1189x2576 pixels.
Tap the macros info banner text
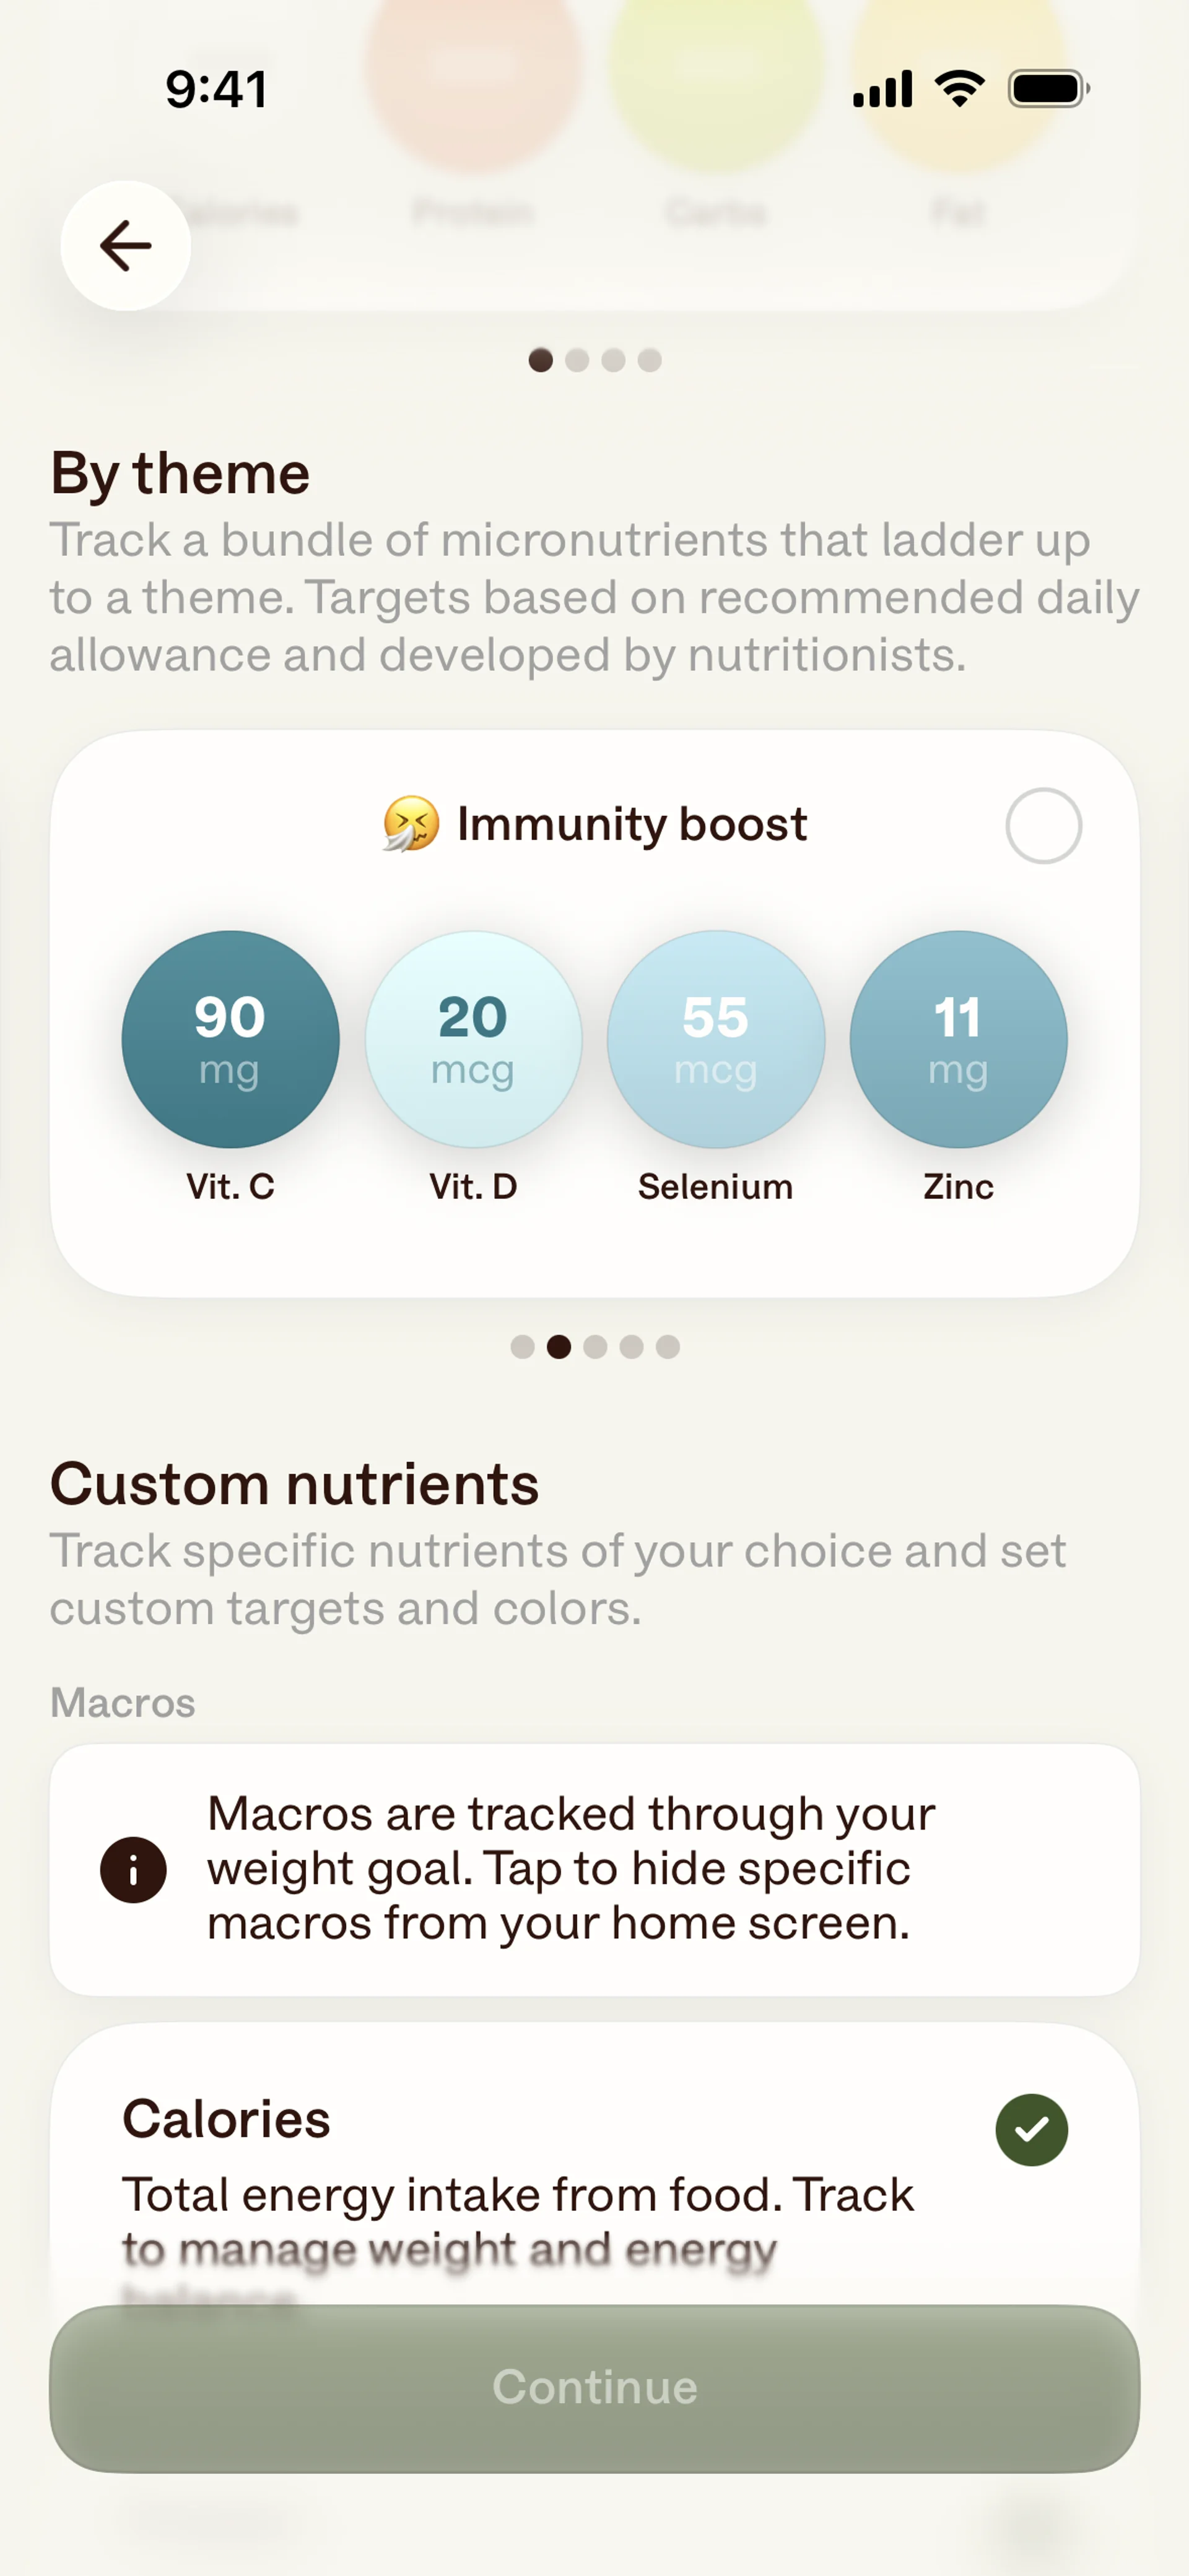[x=570, y=1868]
